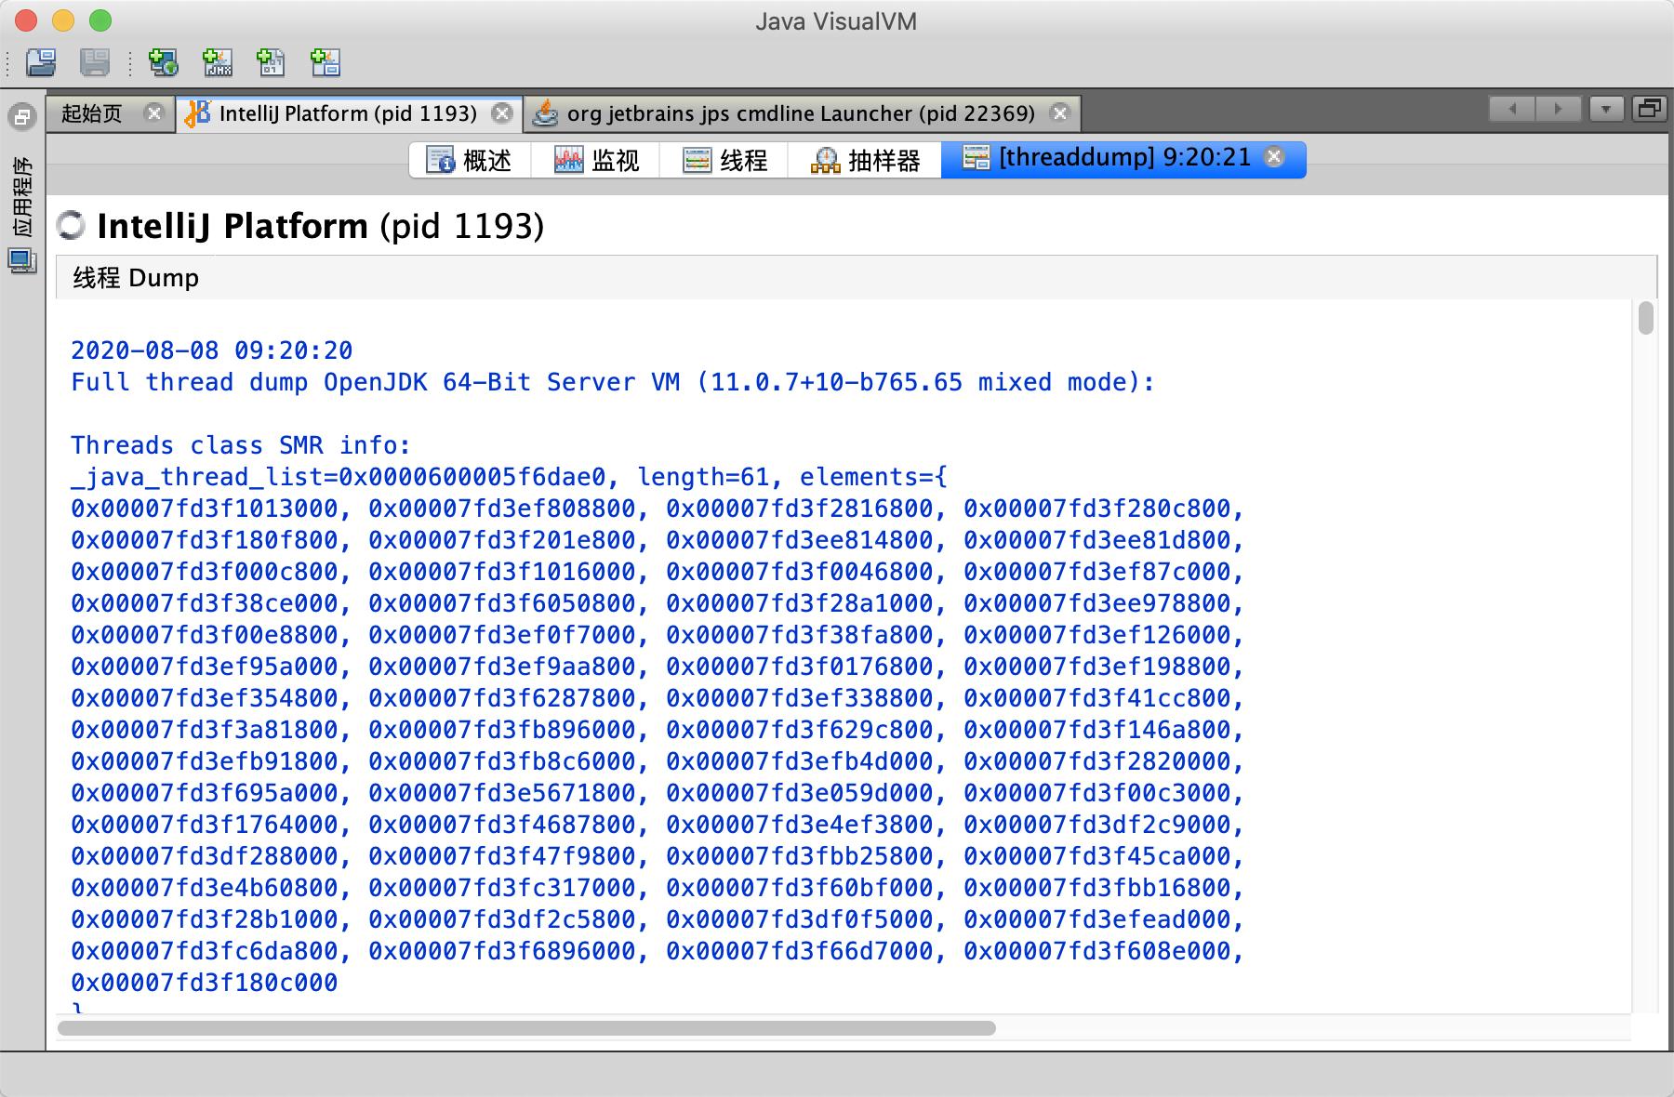Click the address 0x00007fd3f180c000
The image size is (1674, 1097).
tap(205, 983)
